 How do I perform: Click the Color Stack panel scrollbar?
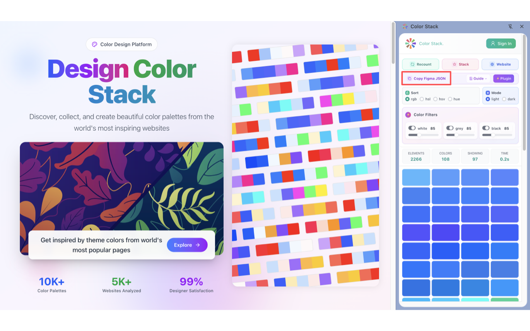click(x=525, y=93)
